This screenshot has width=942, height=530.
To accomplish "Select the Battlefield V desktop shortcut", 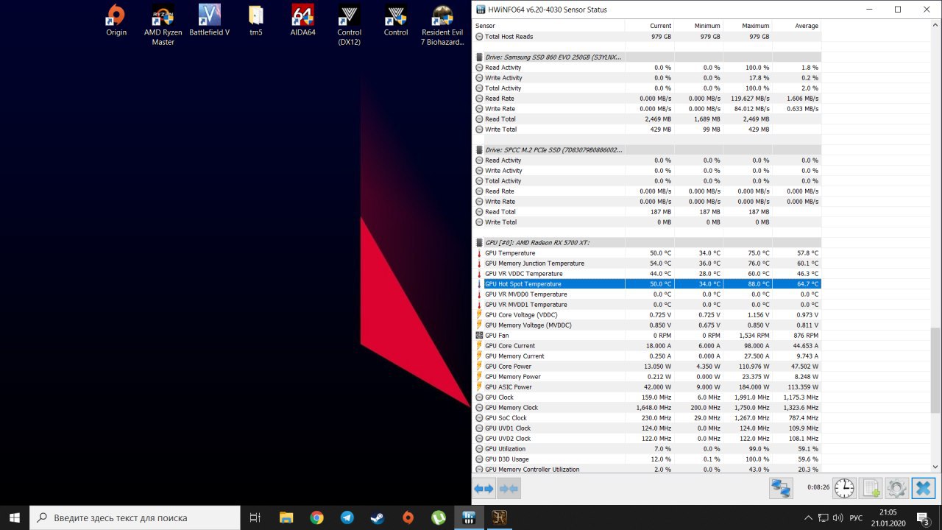I will (210, 21).
